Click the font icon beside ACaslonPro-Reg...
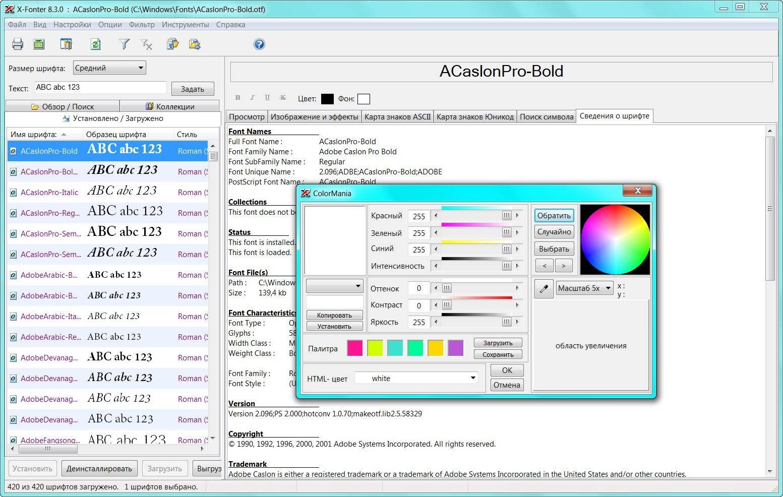 pos(13,213)
